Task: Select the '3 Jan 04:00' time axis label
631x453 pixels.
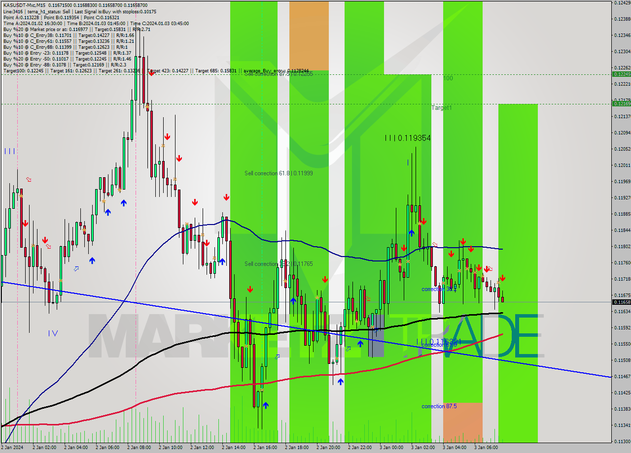Action: [455, 448]
